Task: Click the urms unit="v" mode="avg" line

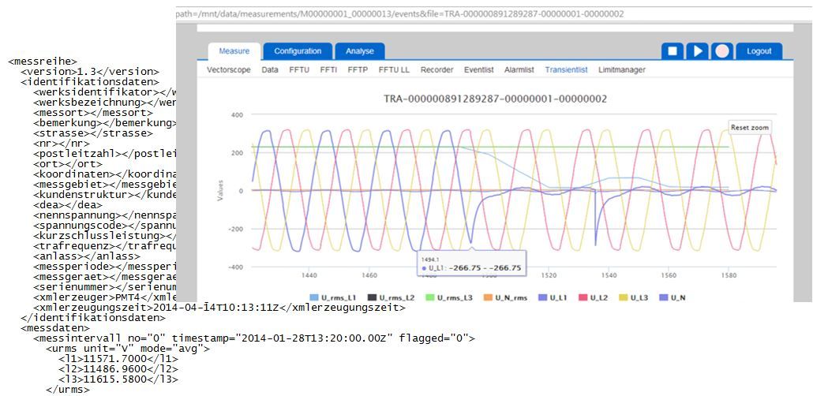Action: [128, 349]
